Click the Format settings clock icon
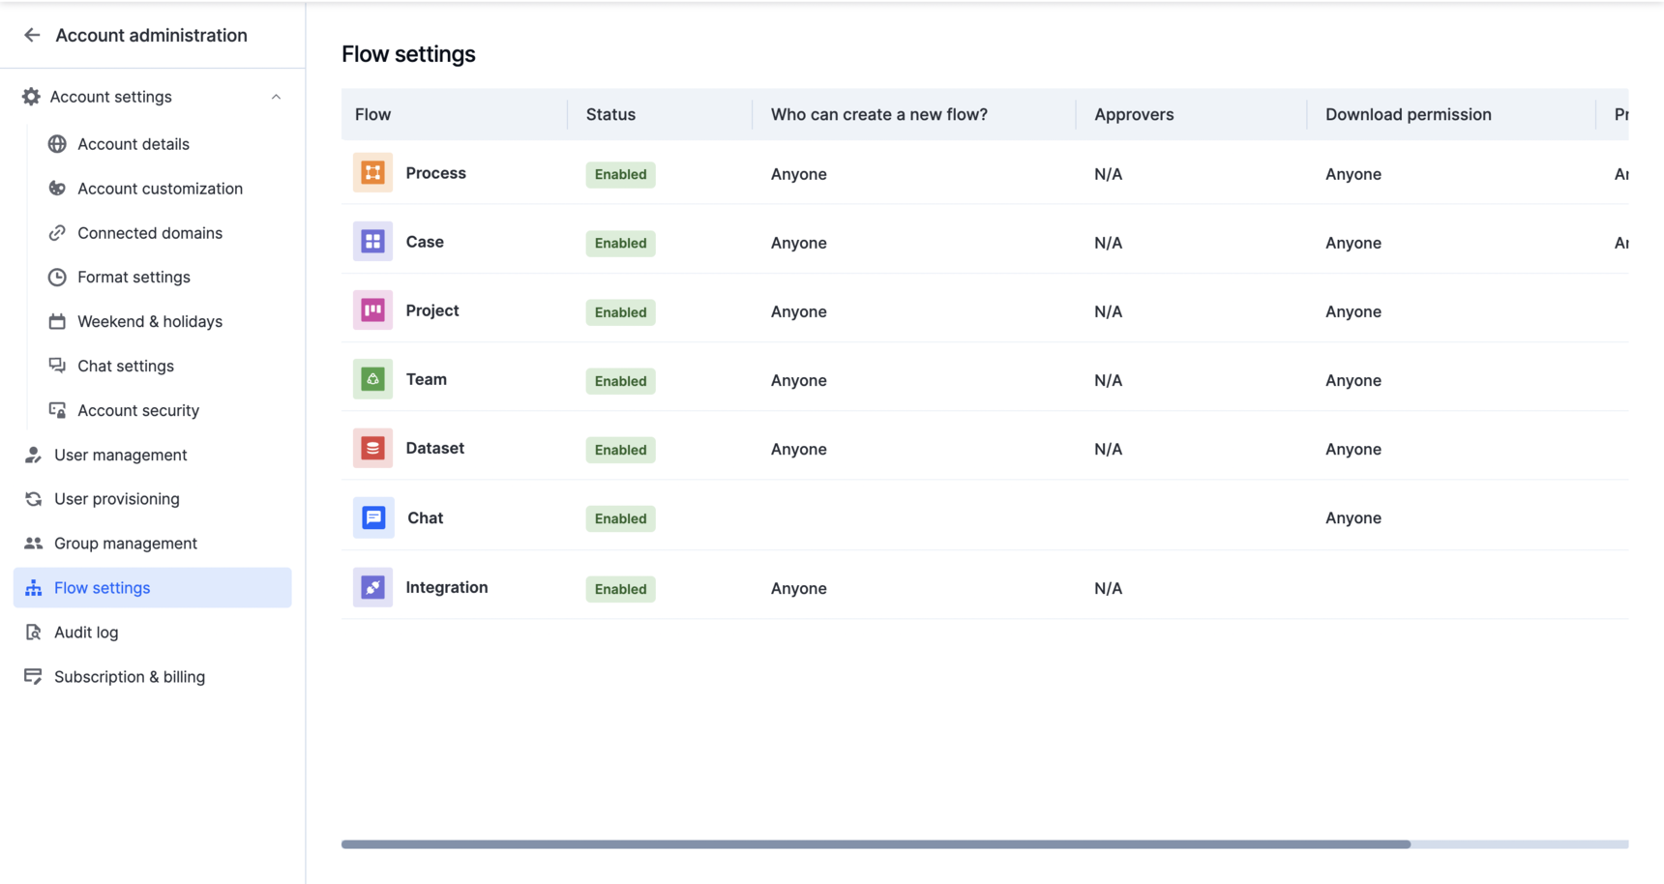 click(57, 278)
